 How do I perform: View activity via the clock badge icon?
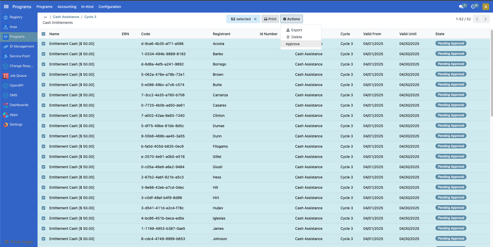click(x=473, y=6)
